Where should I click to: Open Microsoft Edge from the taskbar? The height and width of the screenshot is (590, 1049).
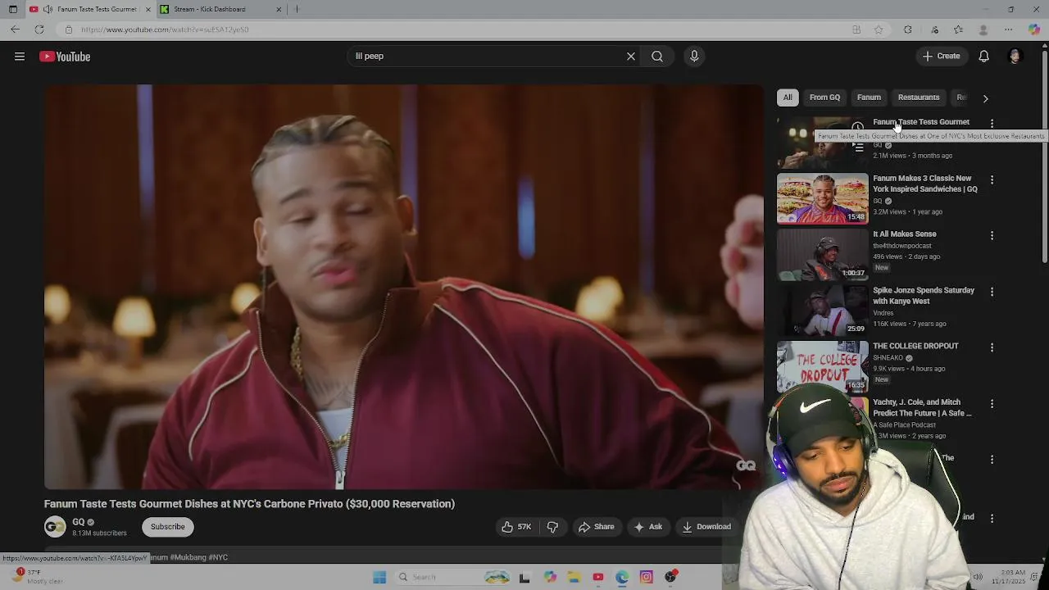click(622, 577)
